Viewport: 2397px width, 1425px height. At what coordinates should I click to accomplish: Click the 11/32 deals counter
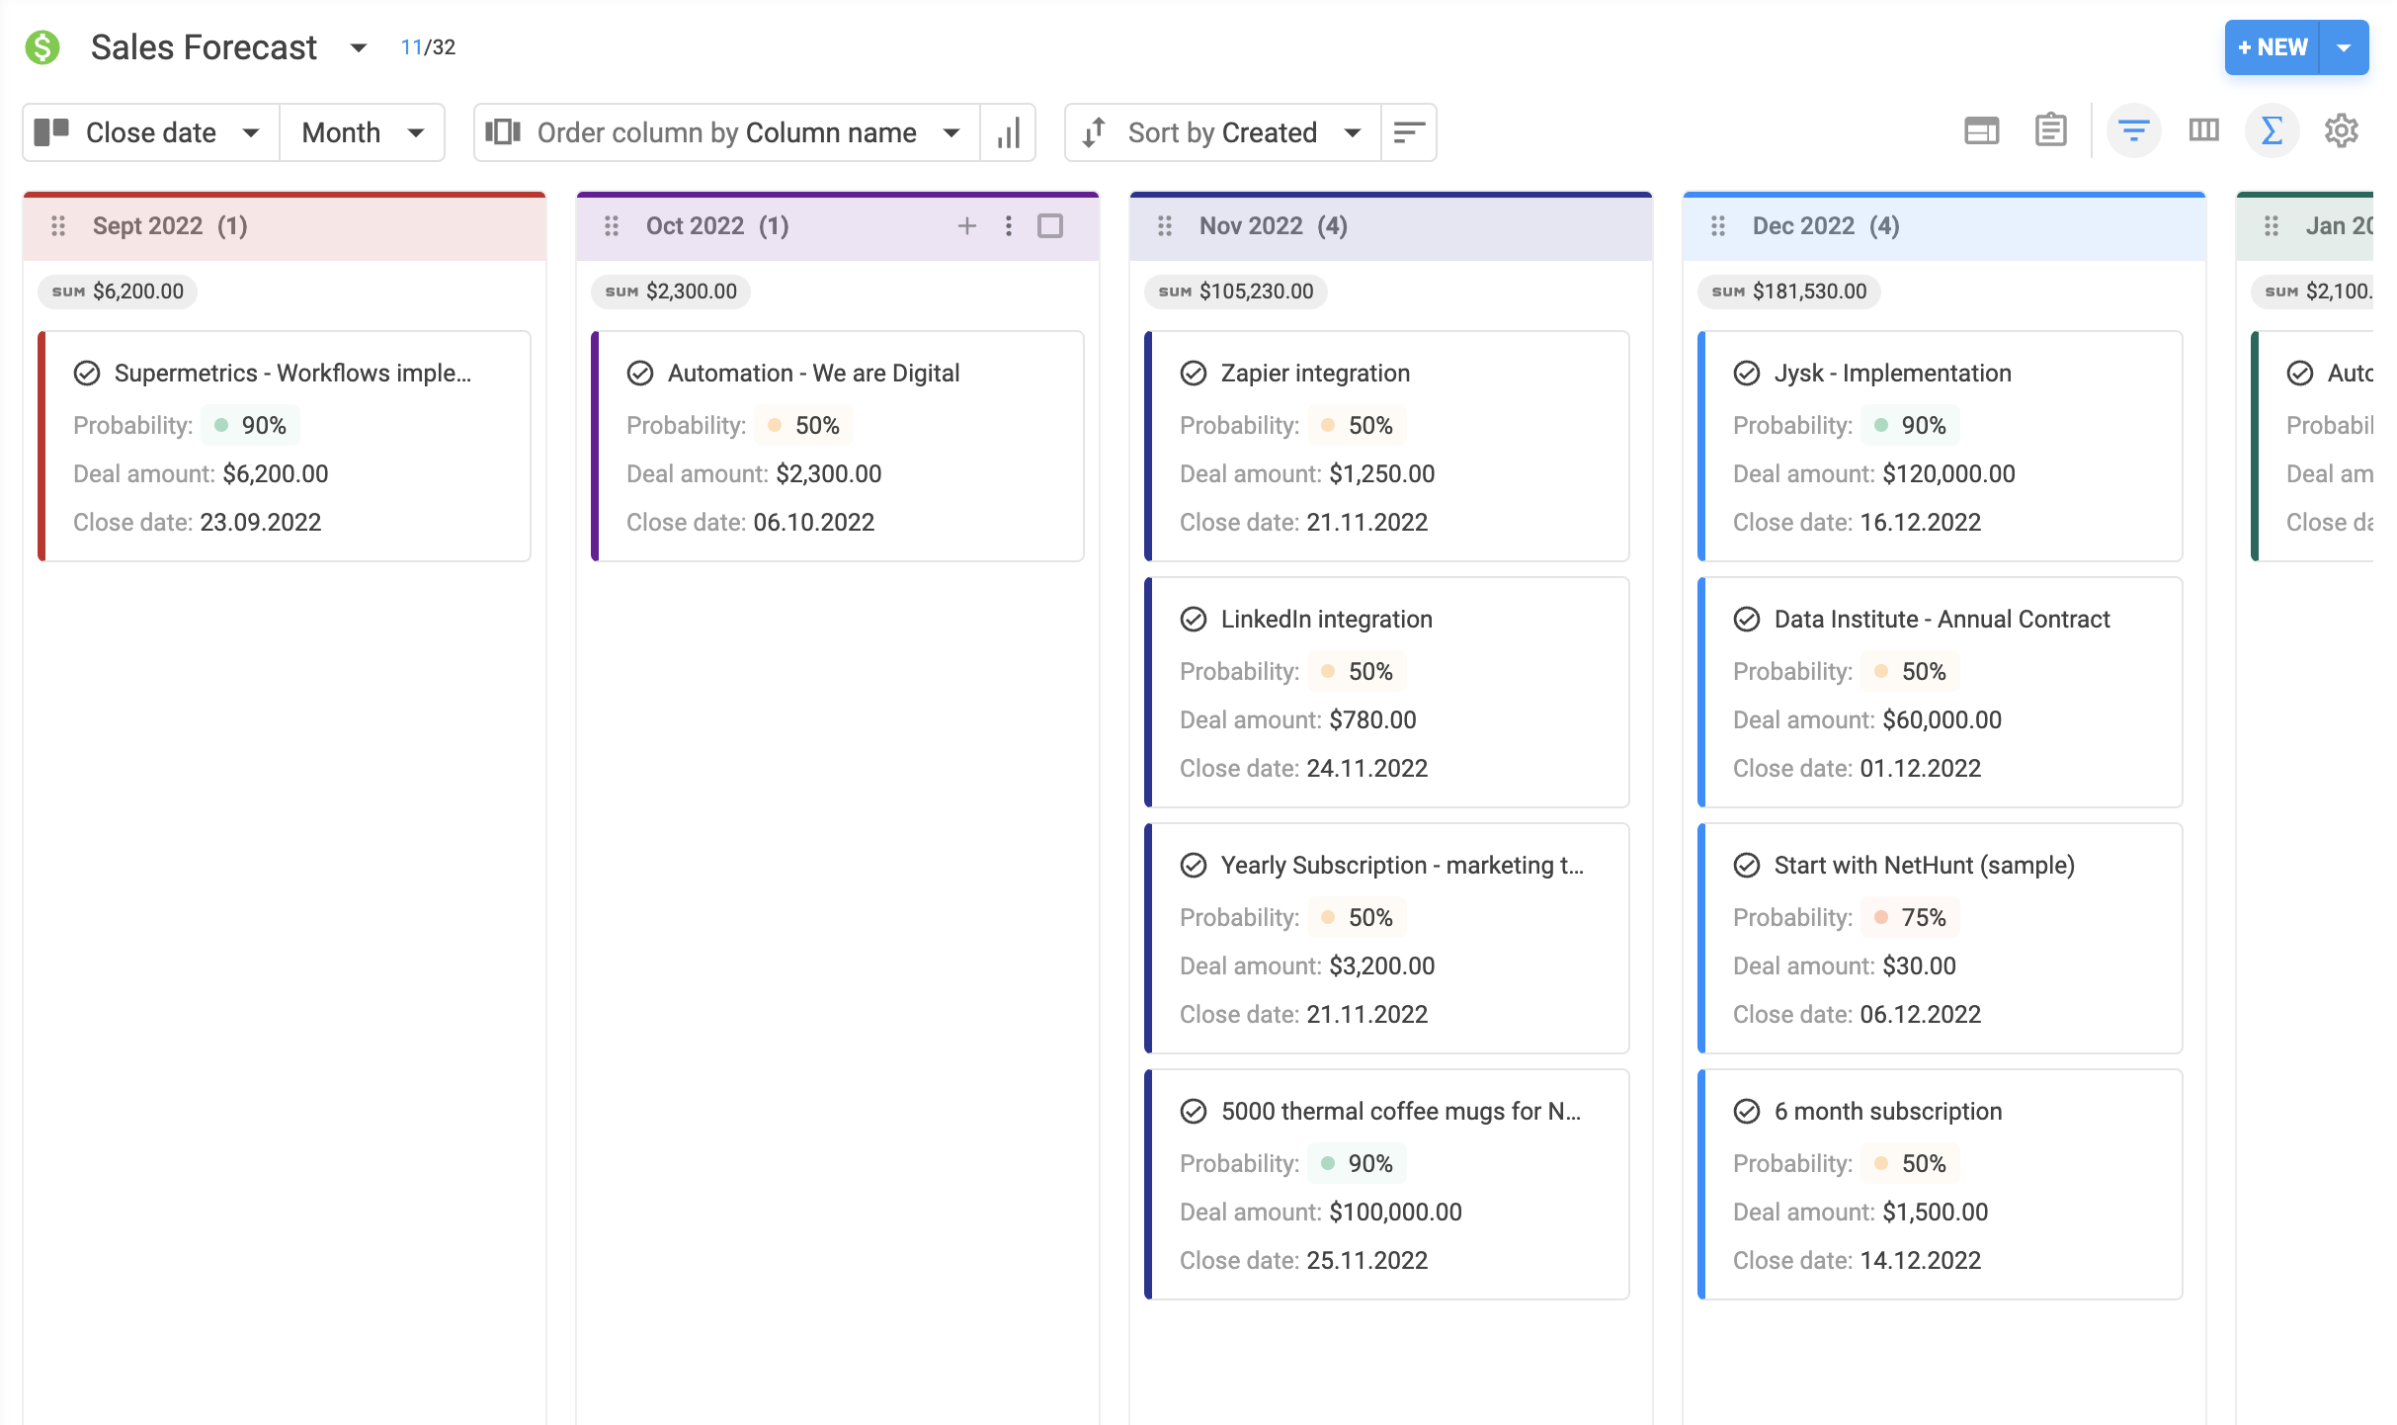[x=429, y=47]
